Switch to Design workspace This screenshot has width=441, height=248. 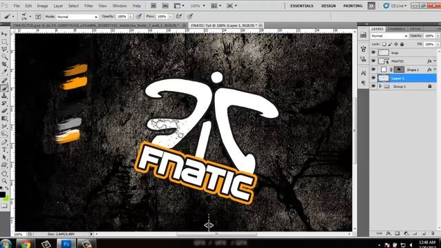tap(329, 6)
